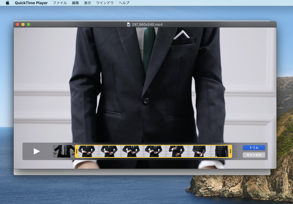The image size is (293, 204).
Task: Open the ウインドウ menu
Action: [x=105, y=3]
